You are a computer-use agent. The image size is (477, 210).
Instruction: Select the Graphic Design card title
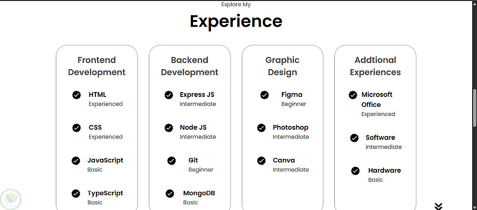point(282,66)
